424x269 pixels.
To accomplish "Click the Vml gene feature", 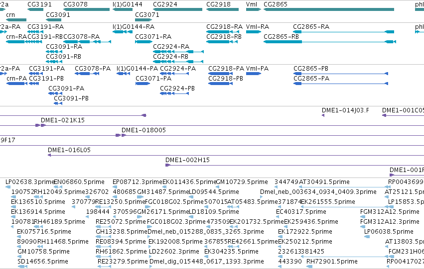I will (254, 9).
